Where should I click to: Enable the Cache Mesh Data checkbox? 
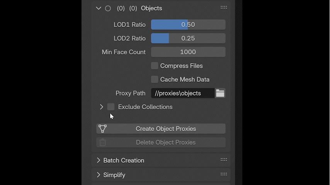coord(155,79)
